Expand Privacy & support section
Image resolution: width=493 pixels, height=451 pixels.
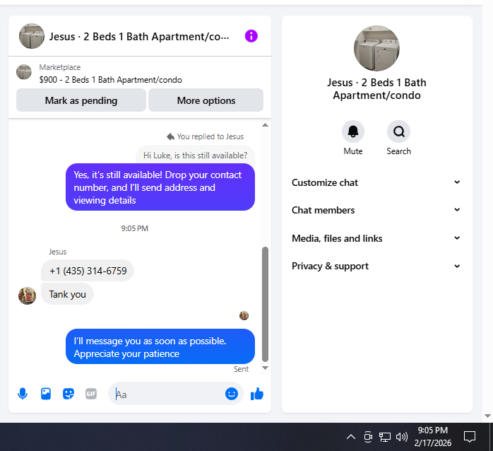pos(376,266)
